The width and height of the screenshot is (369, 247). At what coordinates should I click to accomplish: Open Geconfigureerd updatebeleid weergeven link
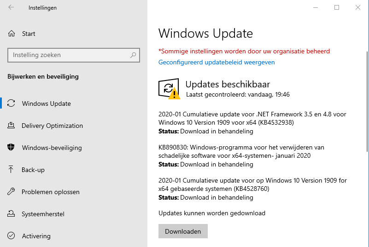point(217,62)
